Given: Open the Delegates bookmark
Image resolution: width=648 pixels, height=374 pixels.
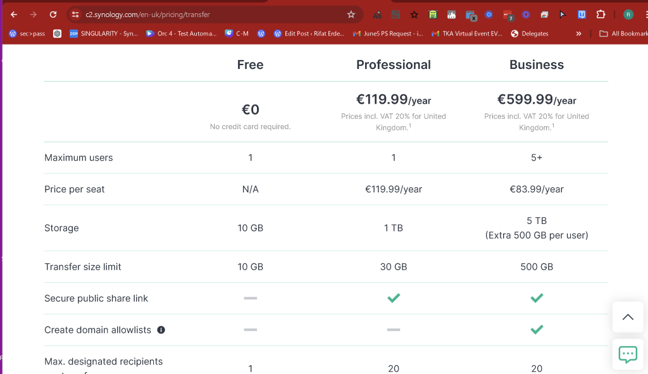Looking at the screenshot, I should pyautogui.click(x=530, y=34).
